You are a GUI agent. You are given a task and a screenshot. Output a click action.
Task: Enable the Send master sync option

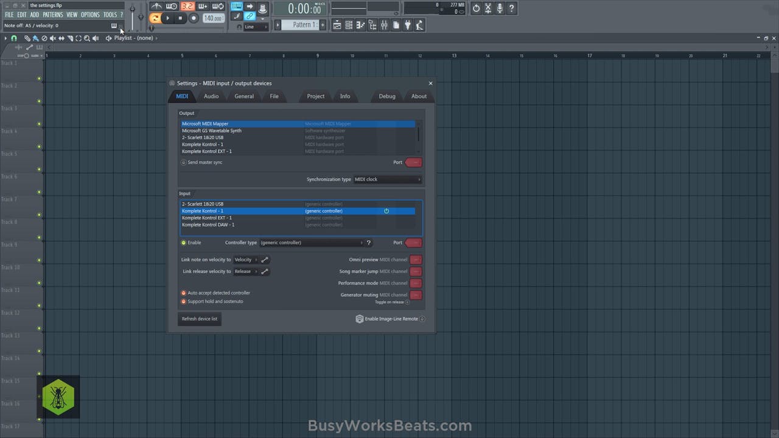click(184, 162)
